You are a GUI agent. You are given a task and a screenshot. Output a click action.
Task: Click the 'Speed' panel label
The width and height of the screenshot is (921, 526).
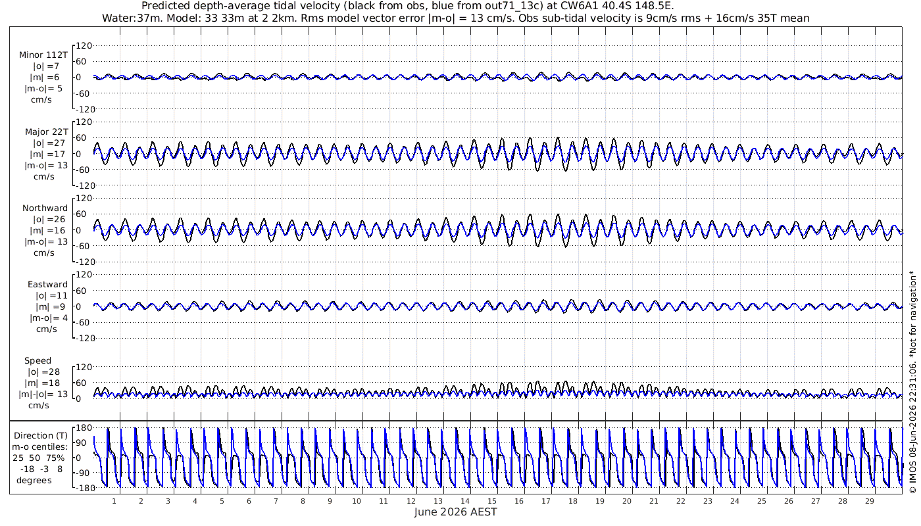pos(37,361)
